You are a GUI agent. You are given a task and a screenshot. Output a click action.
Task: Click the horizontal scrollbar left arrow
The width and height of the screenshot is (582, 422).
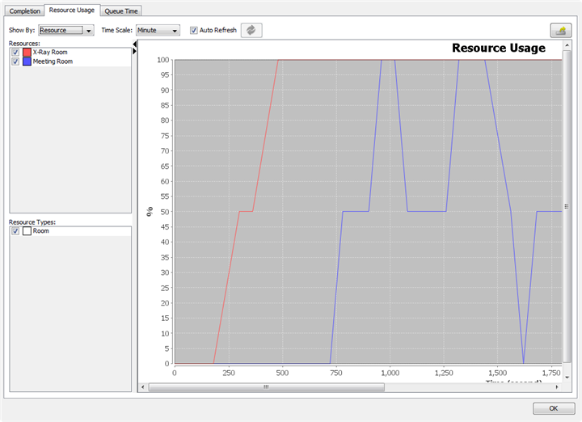coord(143,387)
